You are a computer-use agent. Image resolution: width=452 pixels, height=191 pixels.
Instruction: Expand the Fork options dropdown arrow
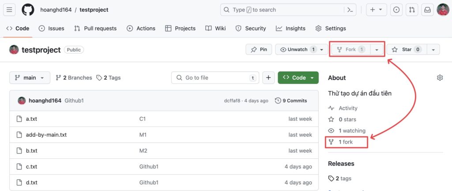pos(377,49)
